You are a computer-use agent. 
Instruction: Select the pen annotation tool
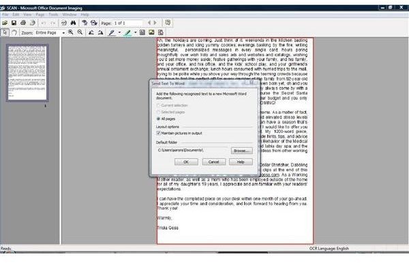tap(112, 33)
